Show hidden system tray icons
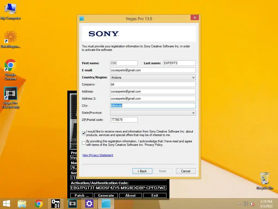The image size is (278, 209). point(239,204)
